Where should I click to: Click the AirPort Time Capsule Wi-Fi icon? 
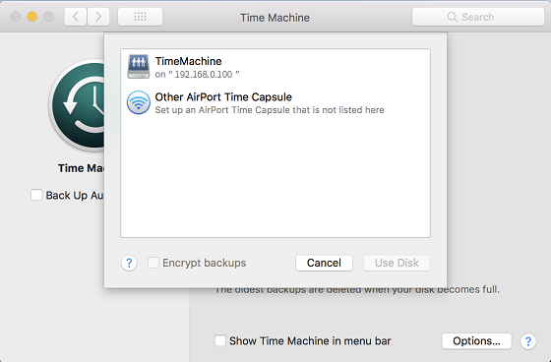pyautogui.click(x=139, y=102)
